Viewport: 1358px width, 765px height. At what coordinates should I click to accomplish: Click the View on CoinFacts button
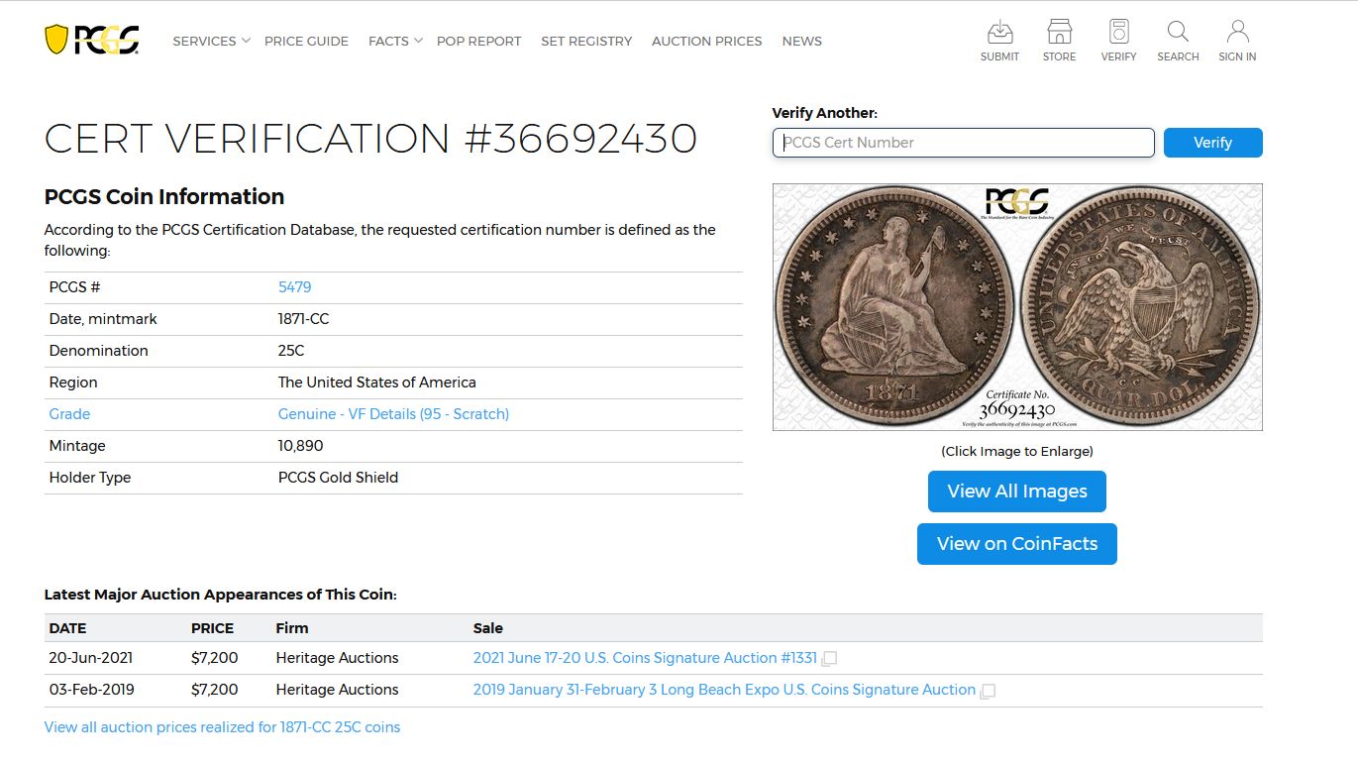pyautogui.click(x=1017, y=544)
